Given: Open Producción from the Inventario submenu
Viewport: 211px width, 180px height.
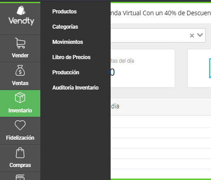Looking at the screenshot, I should (66, 73).
